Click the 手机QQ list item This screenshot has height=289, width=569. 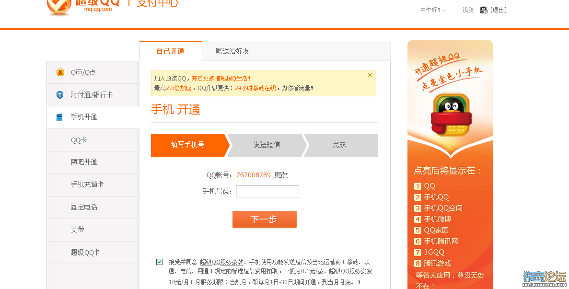[431, 197]
